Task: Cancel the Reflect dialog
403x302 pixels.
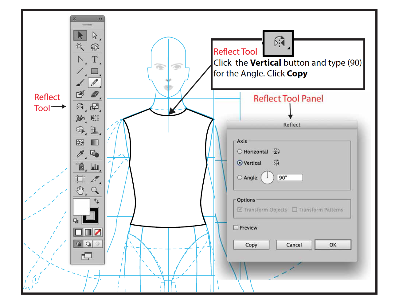Action: (x=294, y=245)
